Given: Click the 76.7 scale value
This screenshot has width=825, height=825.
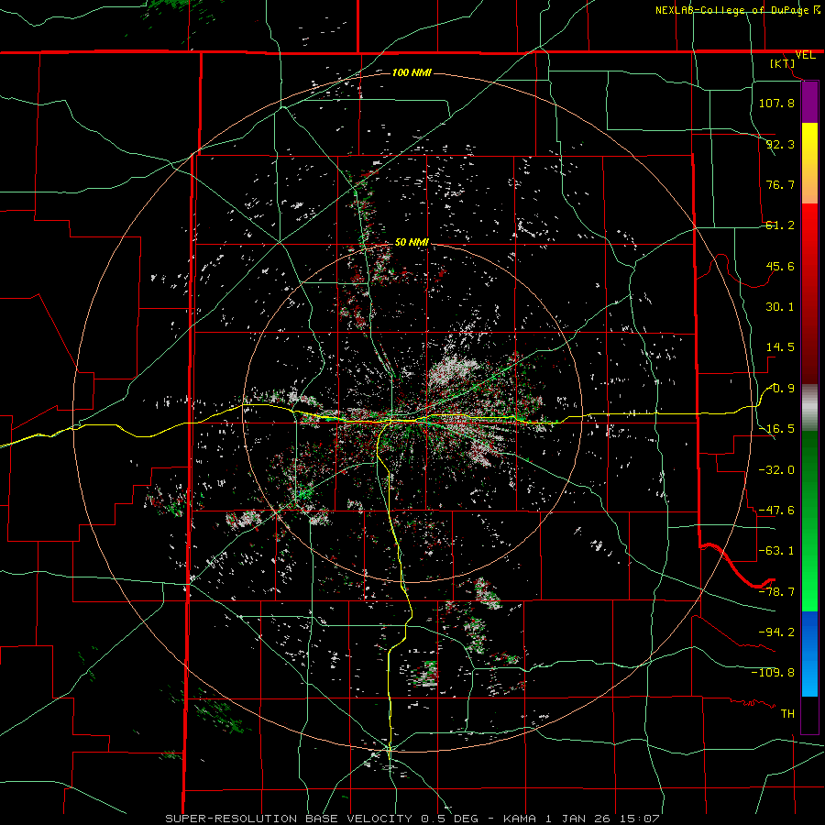Looking at the screenshot, I should coord(780,184).
